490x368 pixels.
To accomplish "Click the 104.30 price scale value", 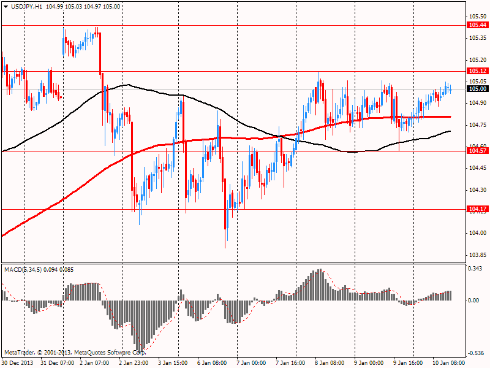I will [x=478, y=190].
